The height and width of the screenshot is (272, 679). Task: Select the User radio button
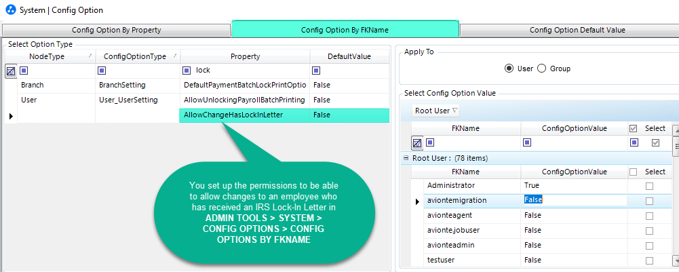pyautogui.click(x=509, y=69)
